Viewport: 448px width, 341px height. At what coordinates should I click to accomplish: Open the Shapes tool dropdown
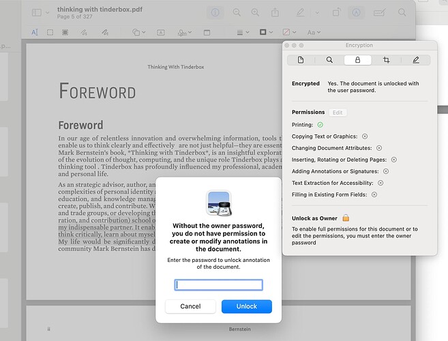point(139,32)
